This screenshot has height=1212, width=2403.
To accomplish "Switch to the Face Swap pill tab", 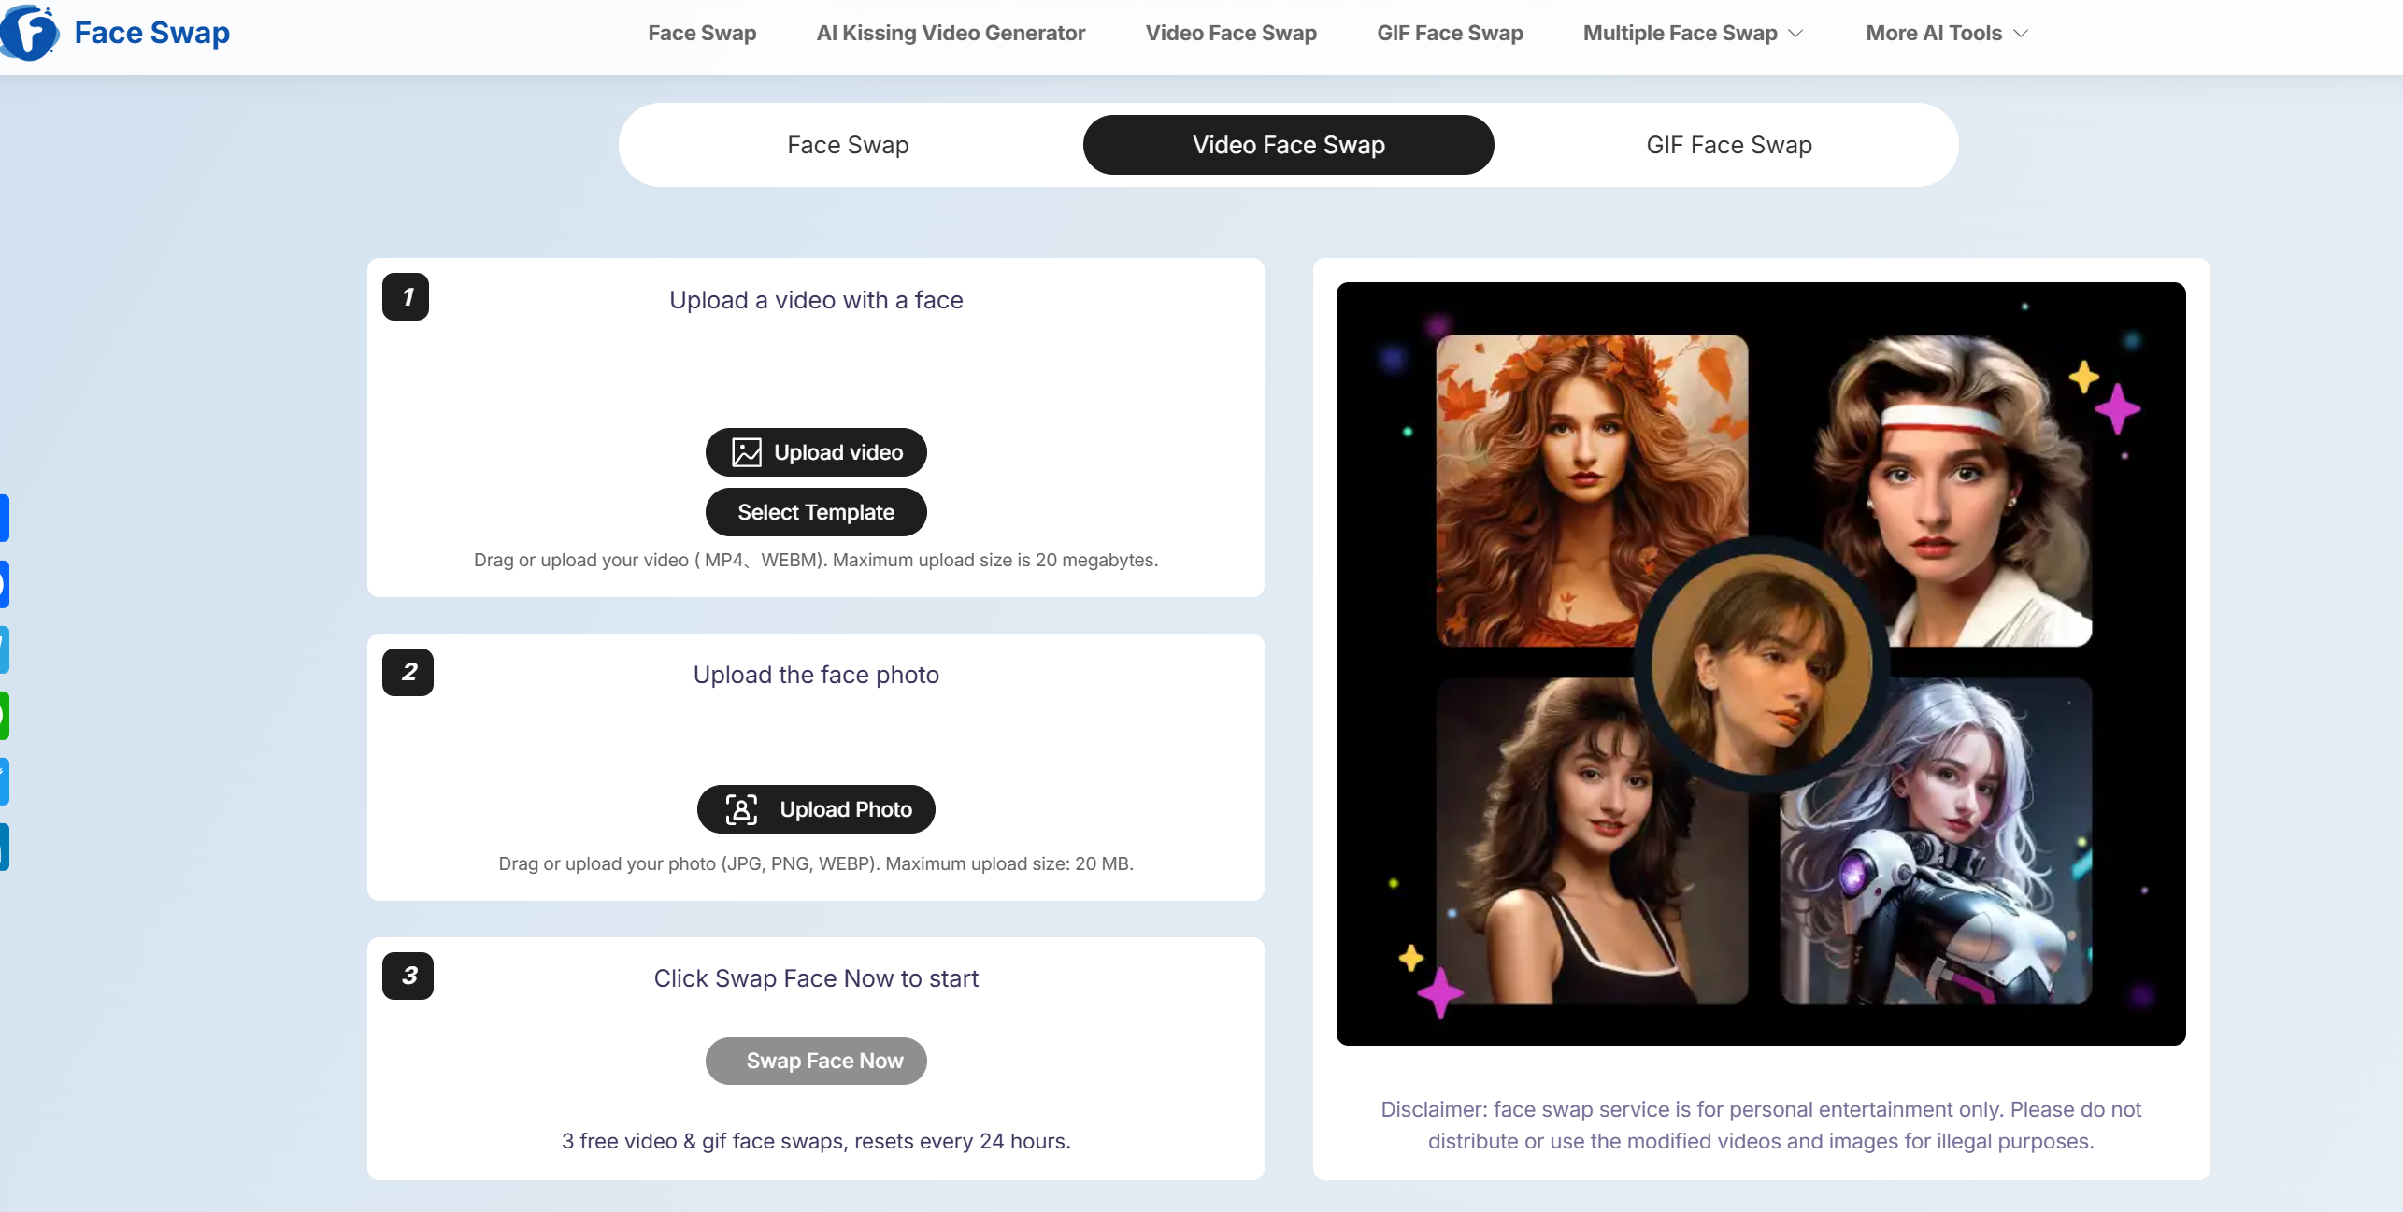I will [848, 145].
